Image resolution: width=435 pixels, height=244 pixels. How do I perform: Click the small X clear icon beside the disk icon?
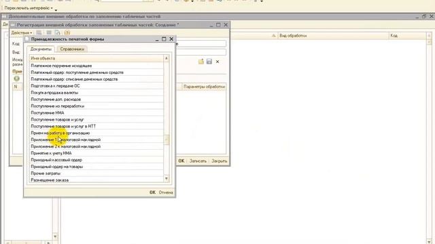(x=217, y=62)
